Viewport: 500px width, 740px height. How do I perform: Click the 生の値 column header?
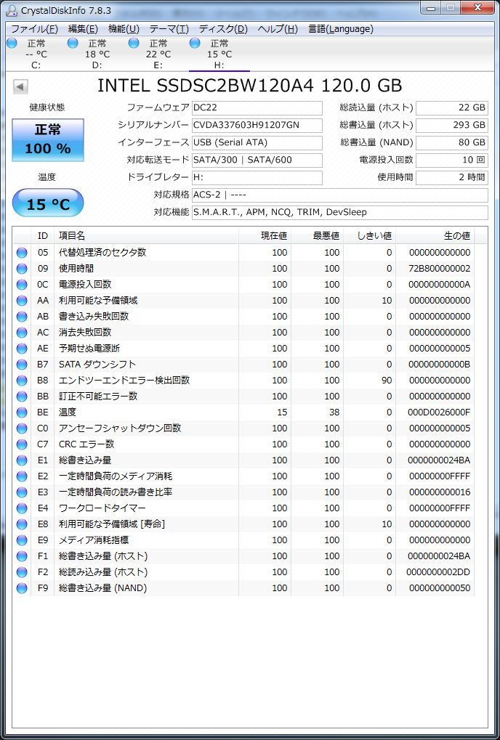point(435,235)
